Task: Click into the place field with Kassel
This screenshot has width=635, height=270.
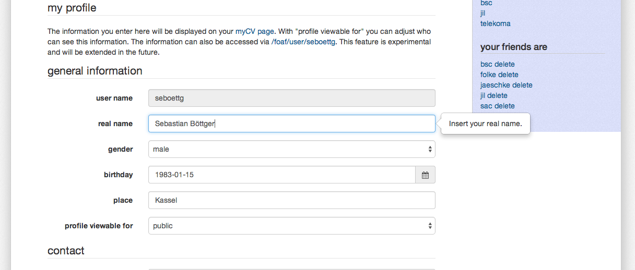Action: pos(291,200)
